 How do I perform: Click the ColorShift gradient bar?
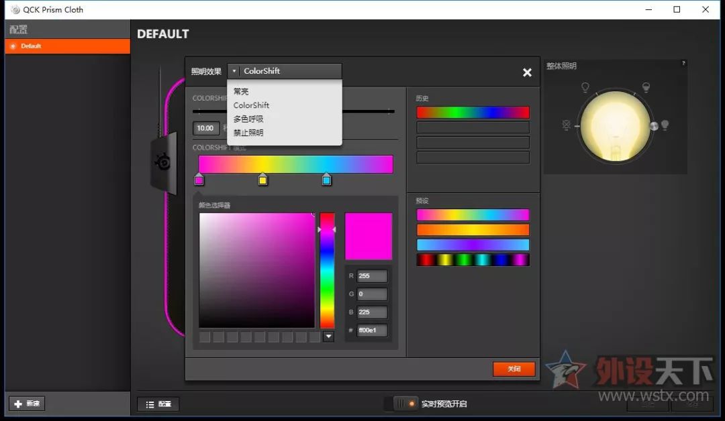[295, 164]
